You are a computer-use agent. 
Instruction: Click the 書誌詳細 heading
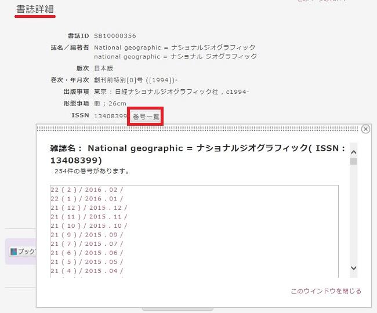[35, 9]
